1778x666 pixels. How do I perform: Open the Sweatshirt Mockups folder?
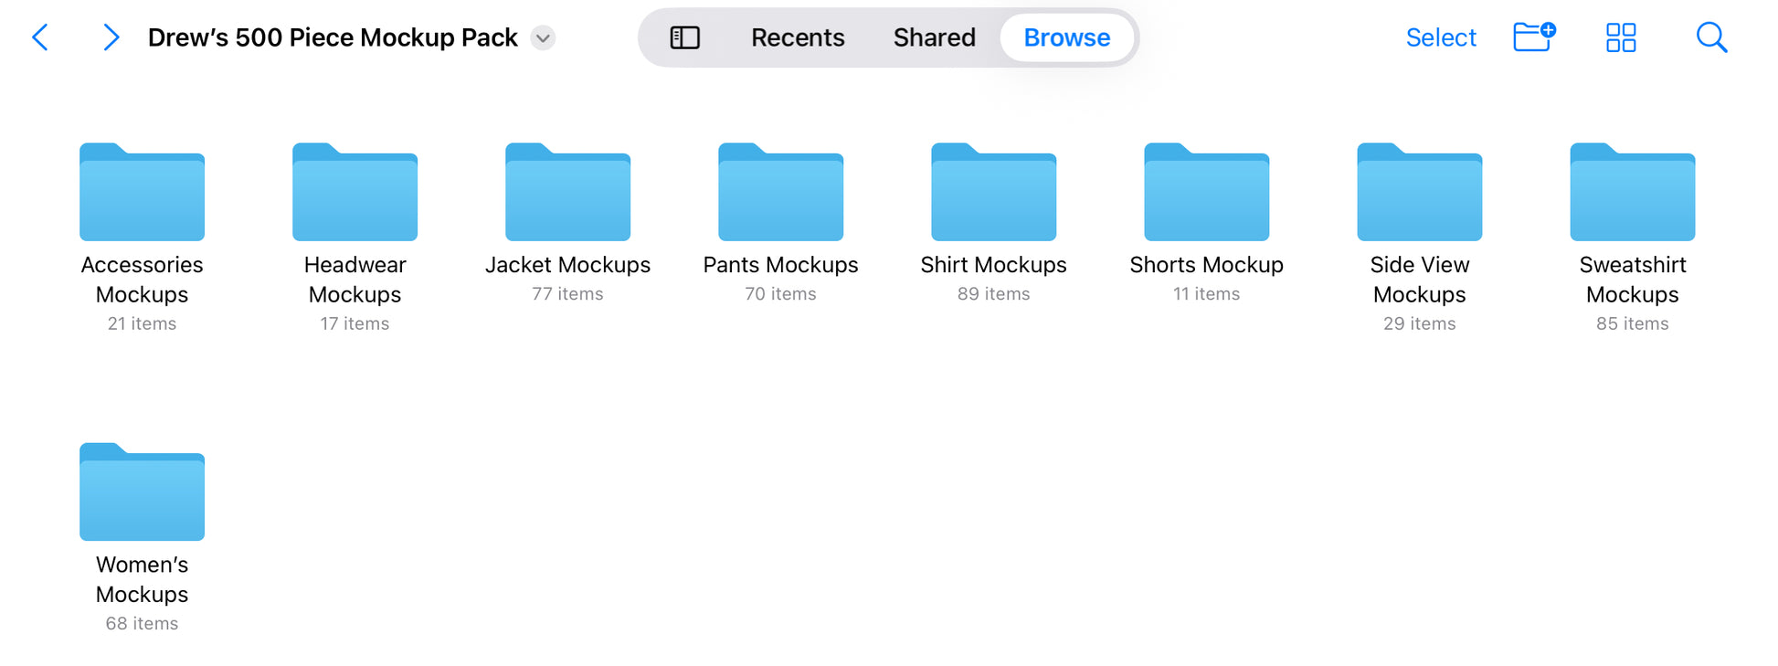coord(1632,193)
